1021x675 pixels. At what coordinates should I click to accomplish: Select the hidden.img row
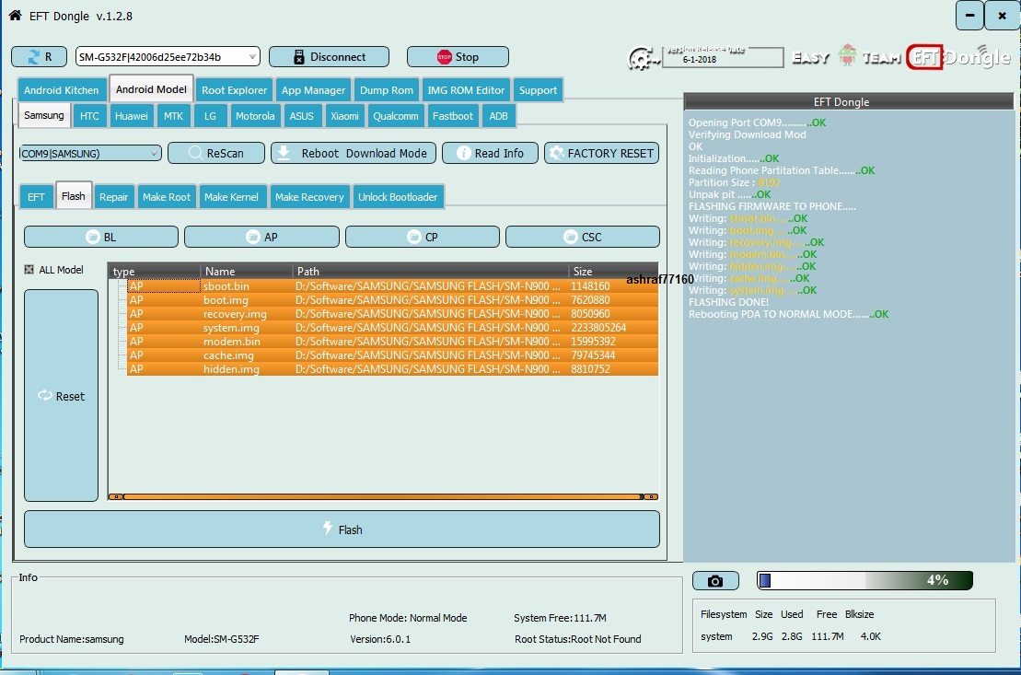pyautogui.click(x=392, y=368)
